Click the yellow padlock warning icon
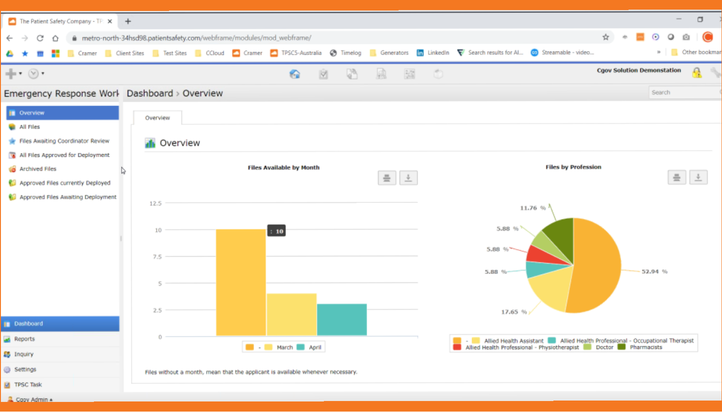 pyautogui.click(x=697, y=72)
